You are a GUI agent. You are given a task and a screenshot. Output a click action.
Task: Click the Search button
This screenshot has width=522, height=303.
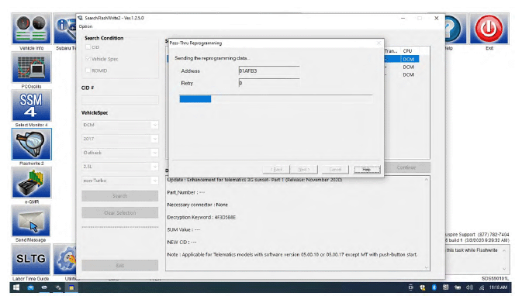coord(120,196)
